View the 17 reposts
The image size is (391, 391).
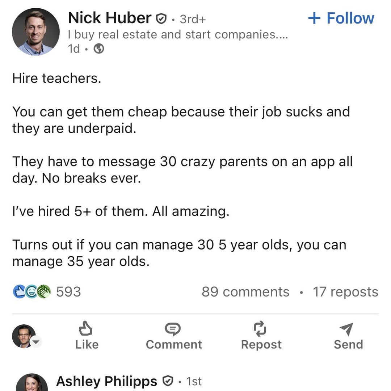(345, 292)
